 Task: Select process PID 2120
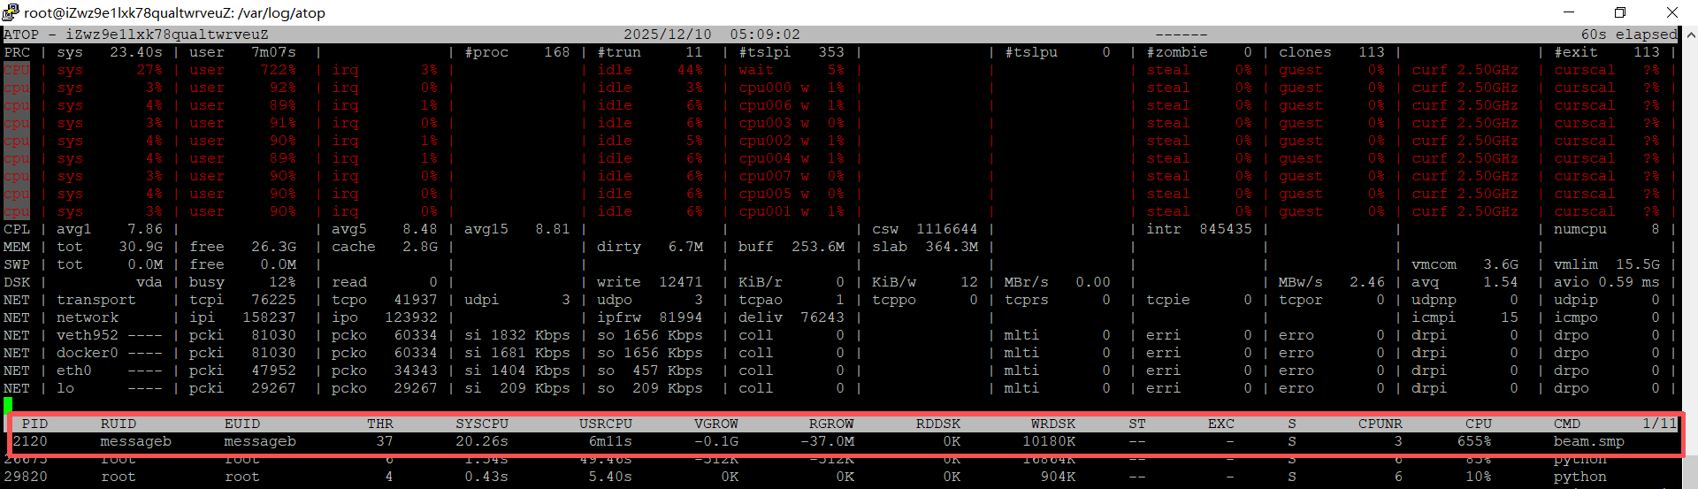pos(30,441)
